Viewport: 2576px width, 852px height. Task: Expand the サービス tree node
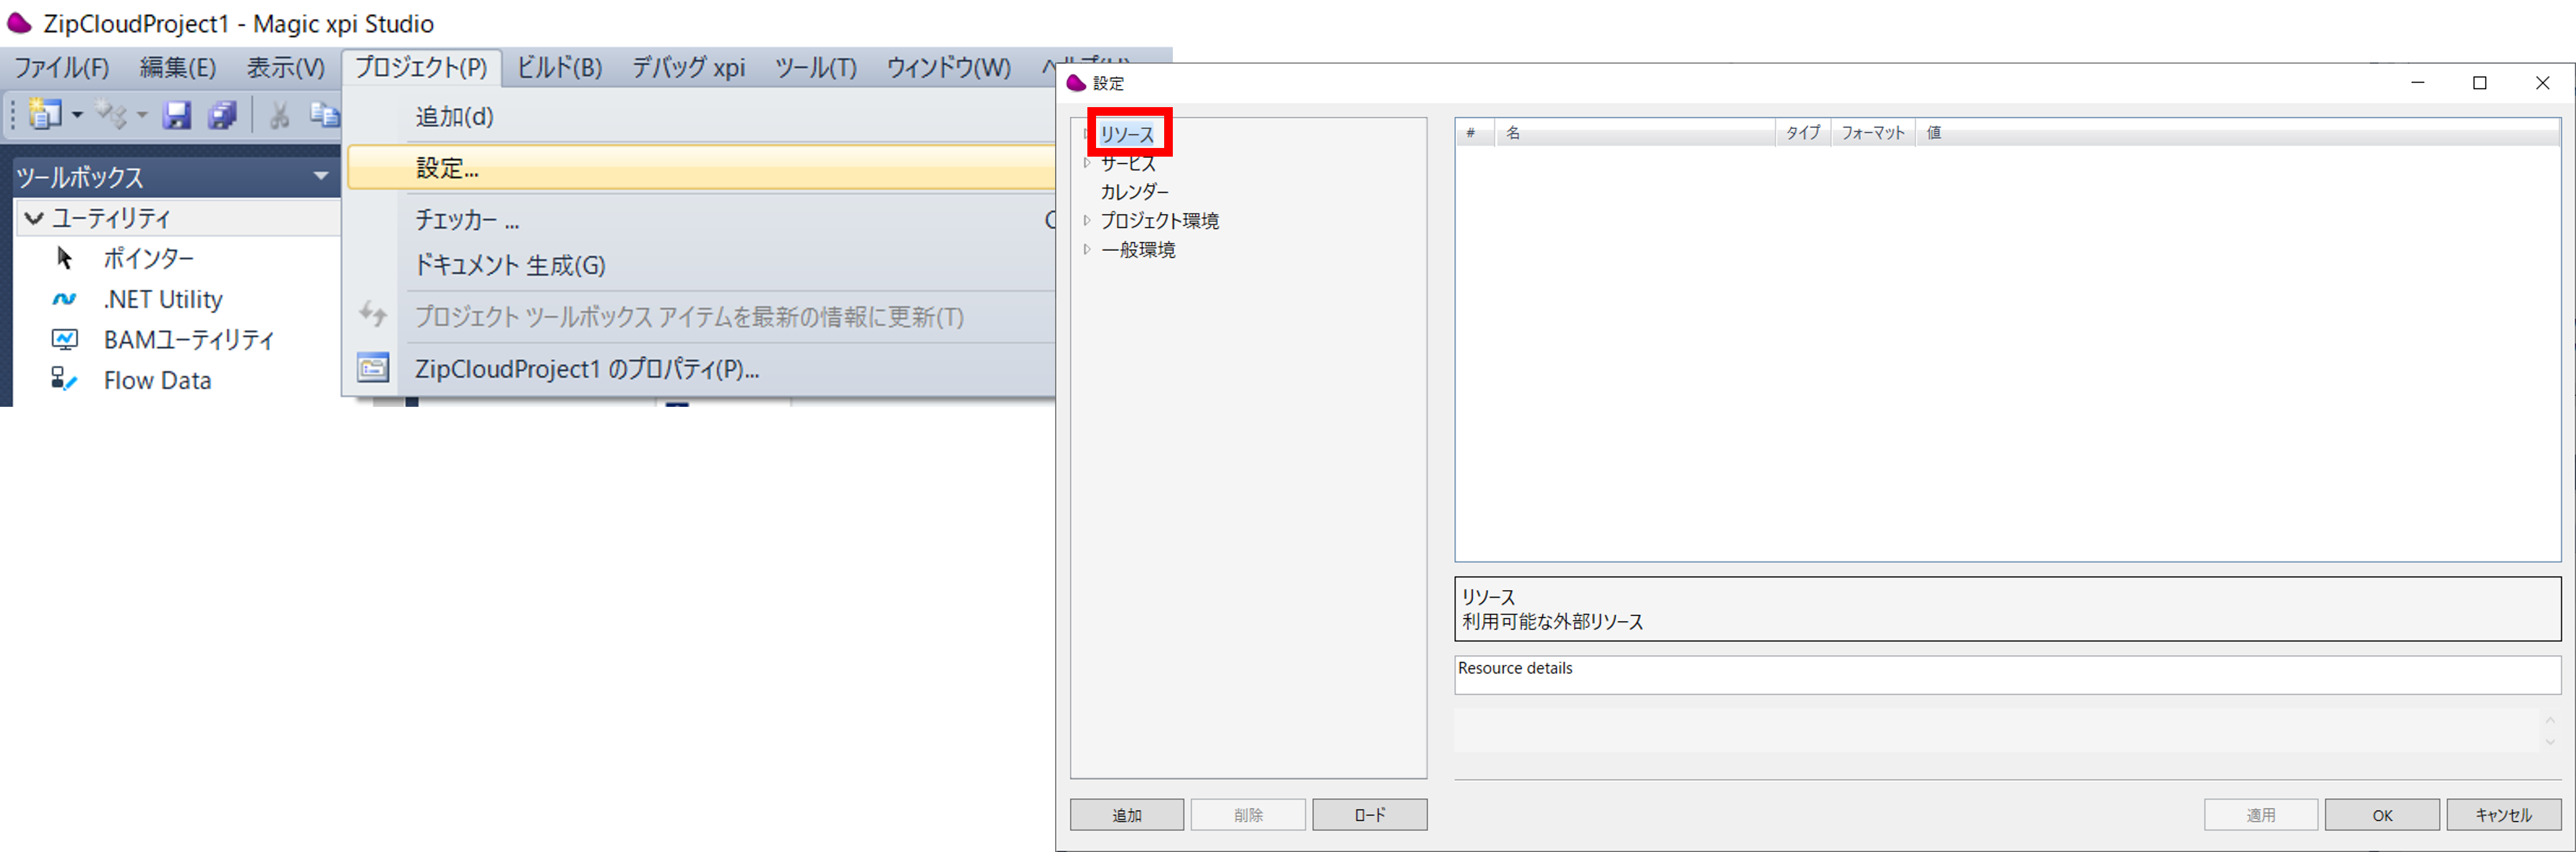(1086, 162)
